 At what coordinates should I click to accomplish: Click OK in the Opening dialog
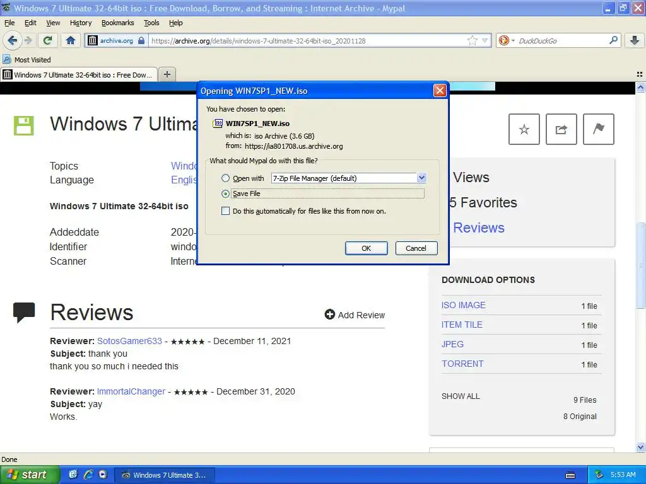367,248
